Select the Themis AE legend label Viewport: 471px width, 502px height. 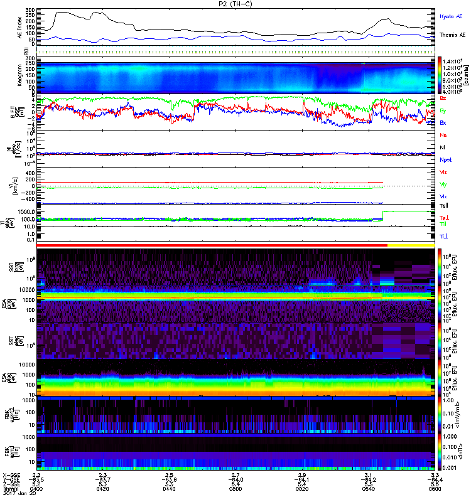coord(452,35)
